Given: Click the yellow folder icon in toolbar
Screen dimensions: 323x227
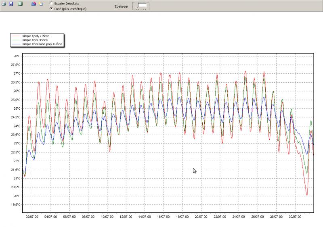Looking at the screenshot, I should (x=41, y=4).
